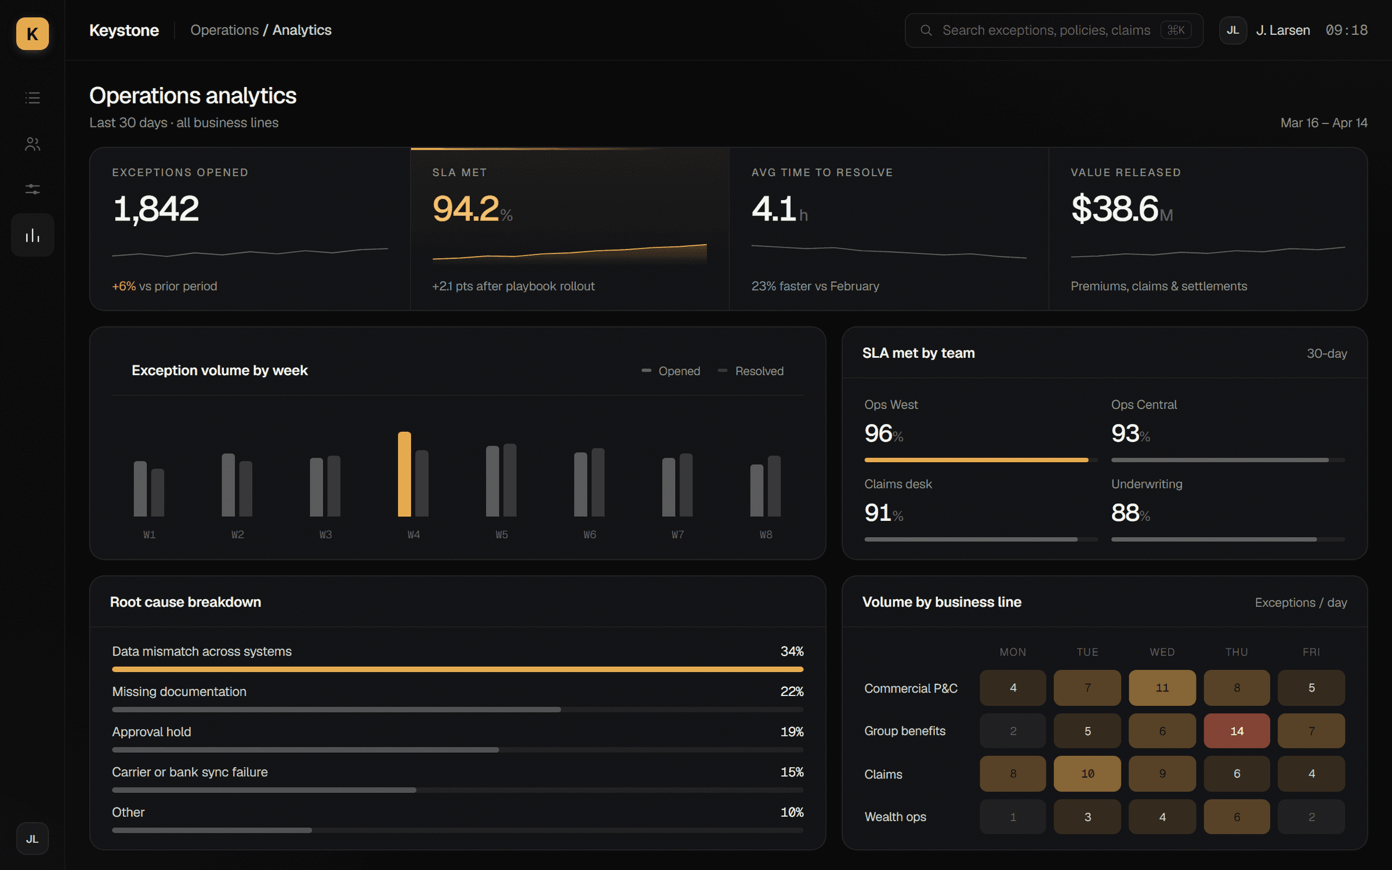Select the SLA Met 94.2% card

click(x=570, y=229)
